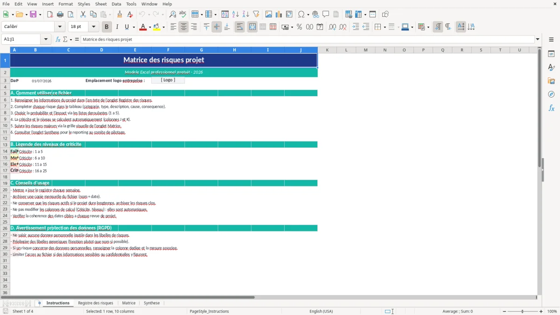Click the Copy icon
Screen dimensions: 560x315
point(93,14)
